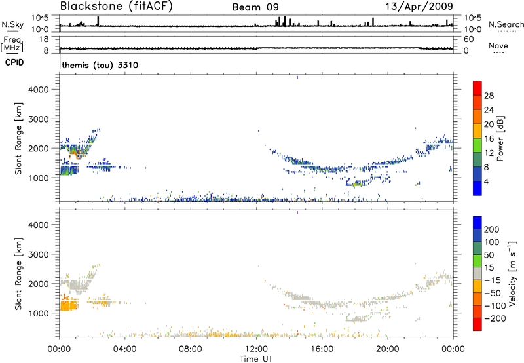
Task: Click the "CPID" row label
Action: click(14, 62)
